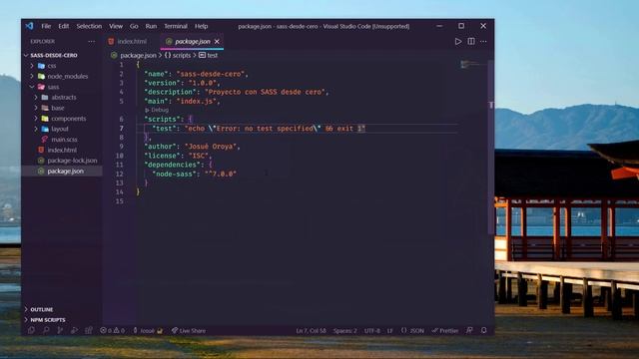Screen dimensions: 639x359
Task: Click the Prettier formatter status item
Action: tap(445, 330)
